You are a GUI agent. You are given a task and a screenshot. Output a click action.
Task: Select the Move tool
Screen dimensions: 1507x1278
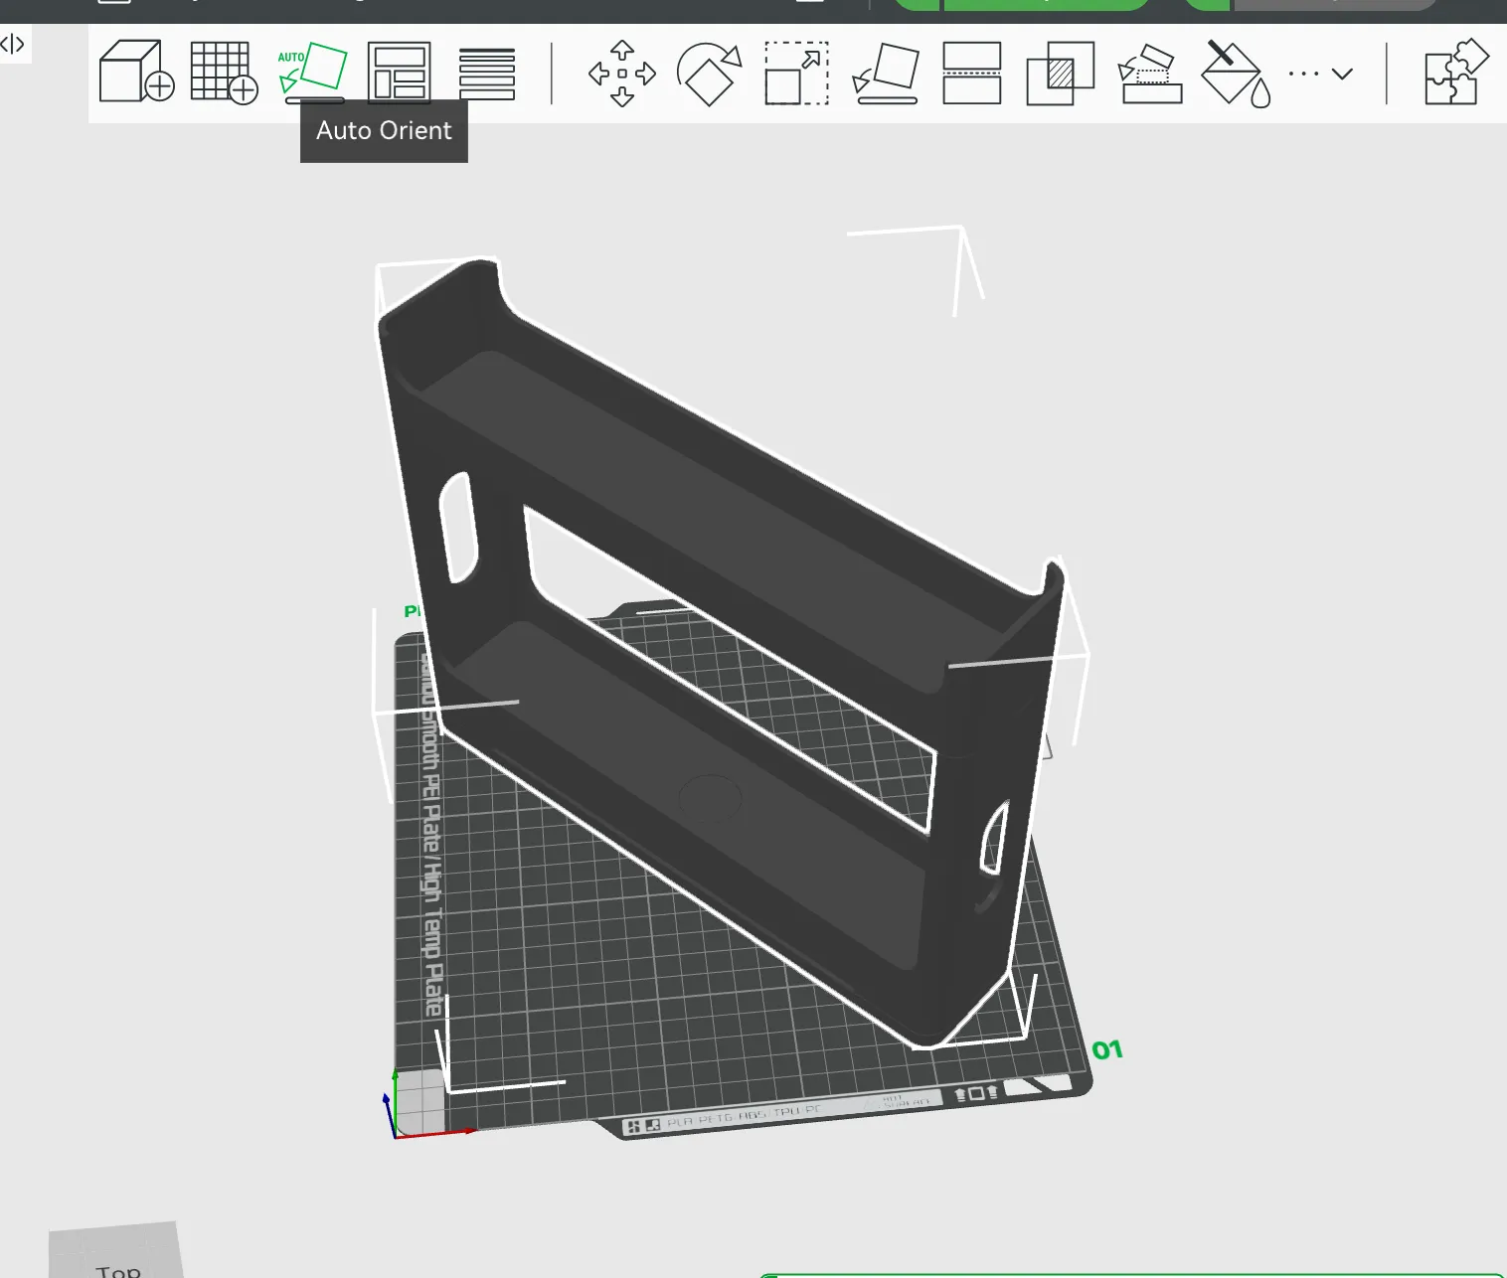click(622, 74)
